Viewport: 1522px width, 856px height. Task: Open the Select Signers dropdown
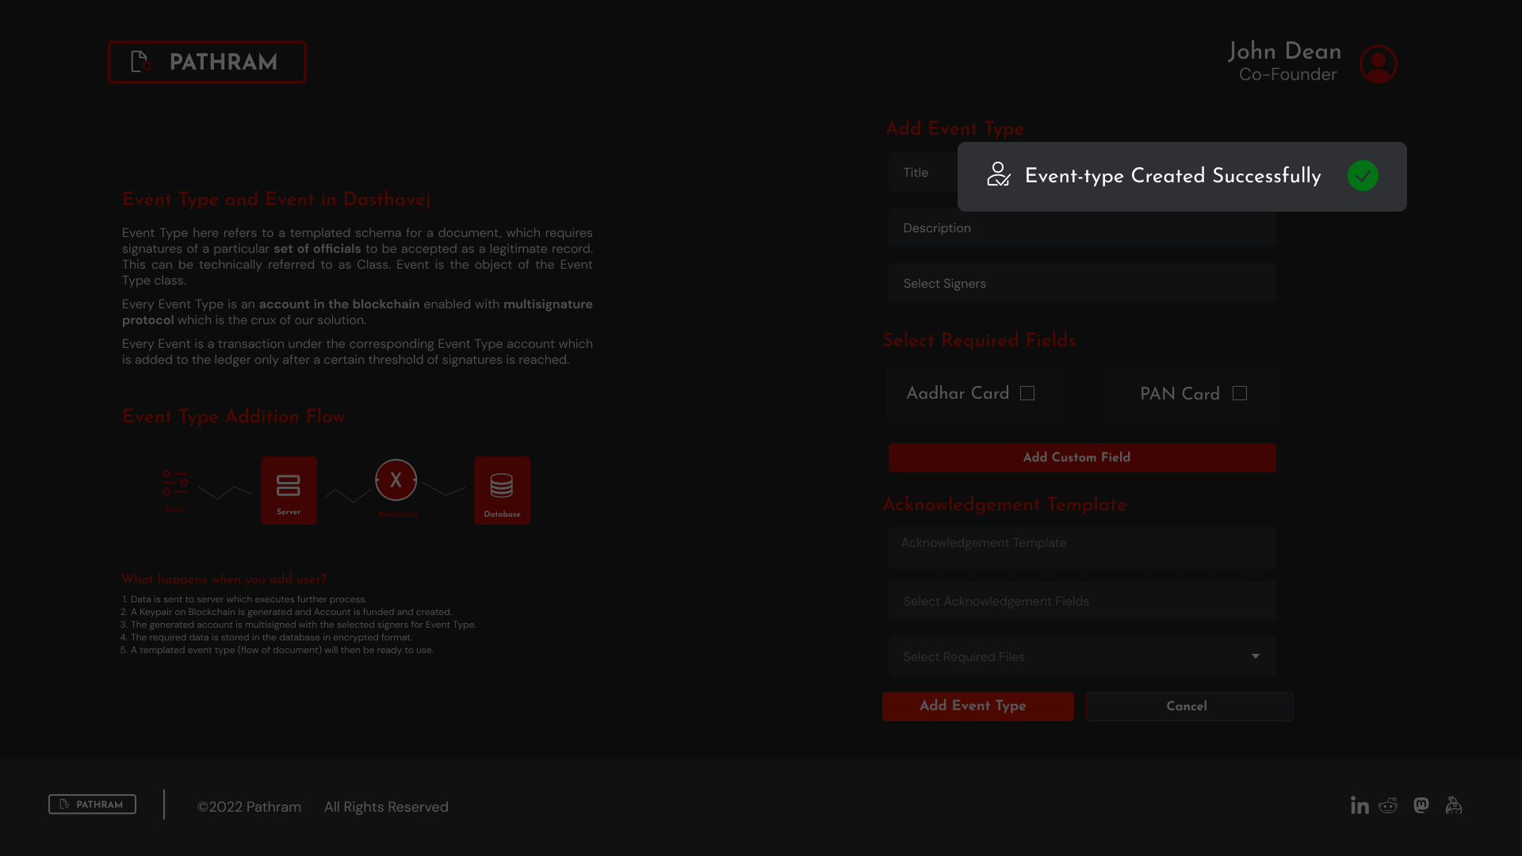coord(1082,284)
